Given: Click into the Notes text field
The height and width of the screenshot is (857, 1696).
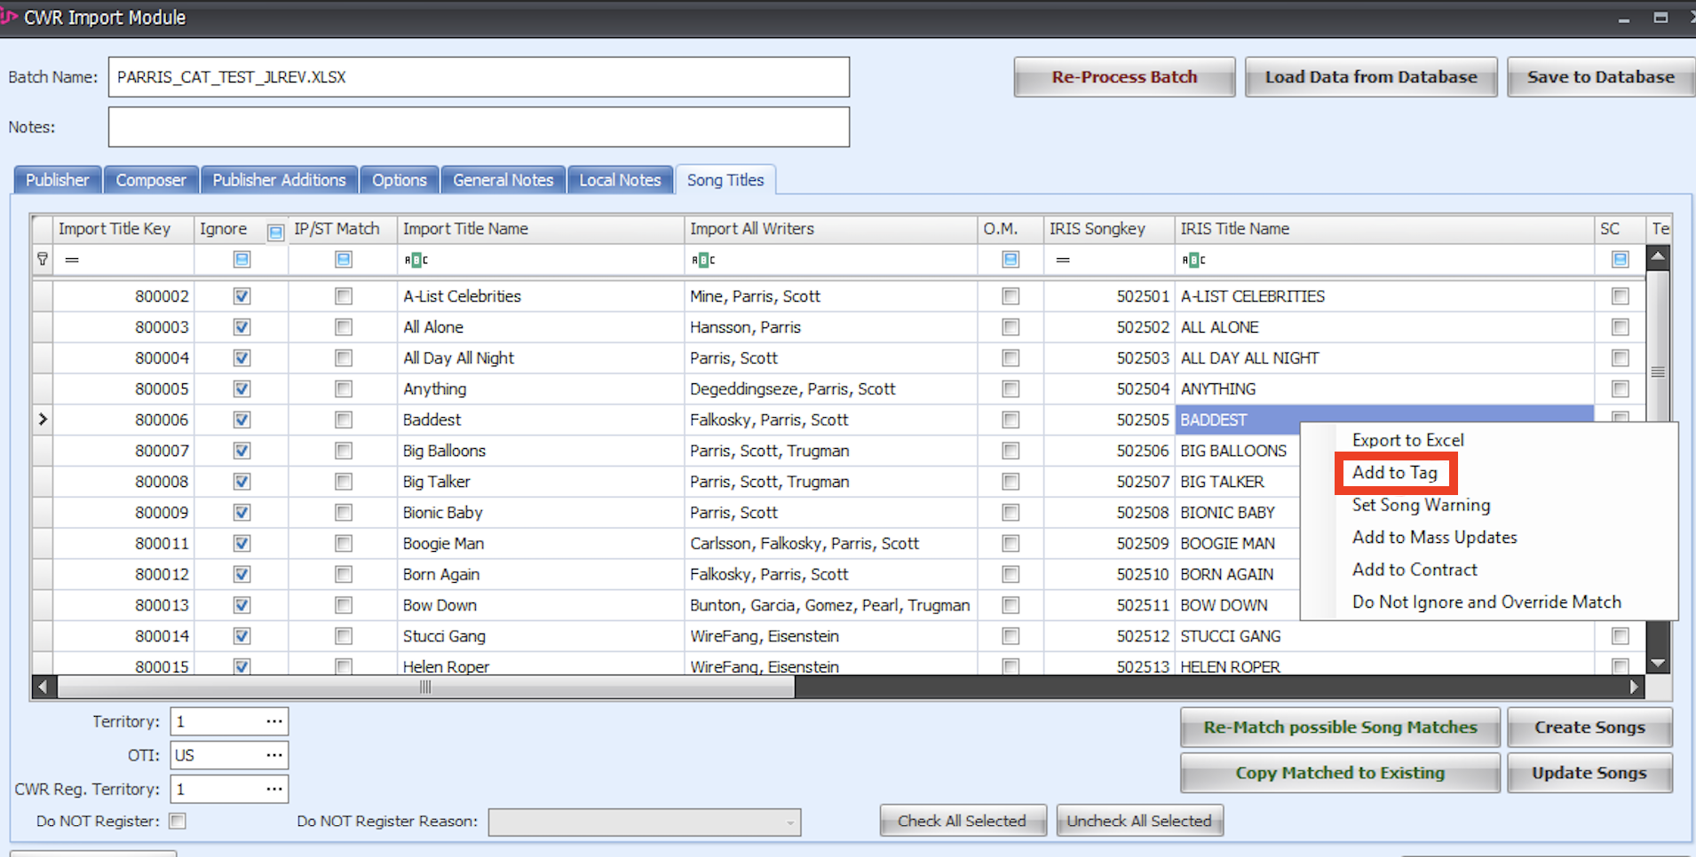Looking at the screenshot, I should click(479, 127).
